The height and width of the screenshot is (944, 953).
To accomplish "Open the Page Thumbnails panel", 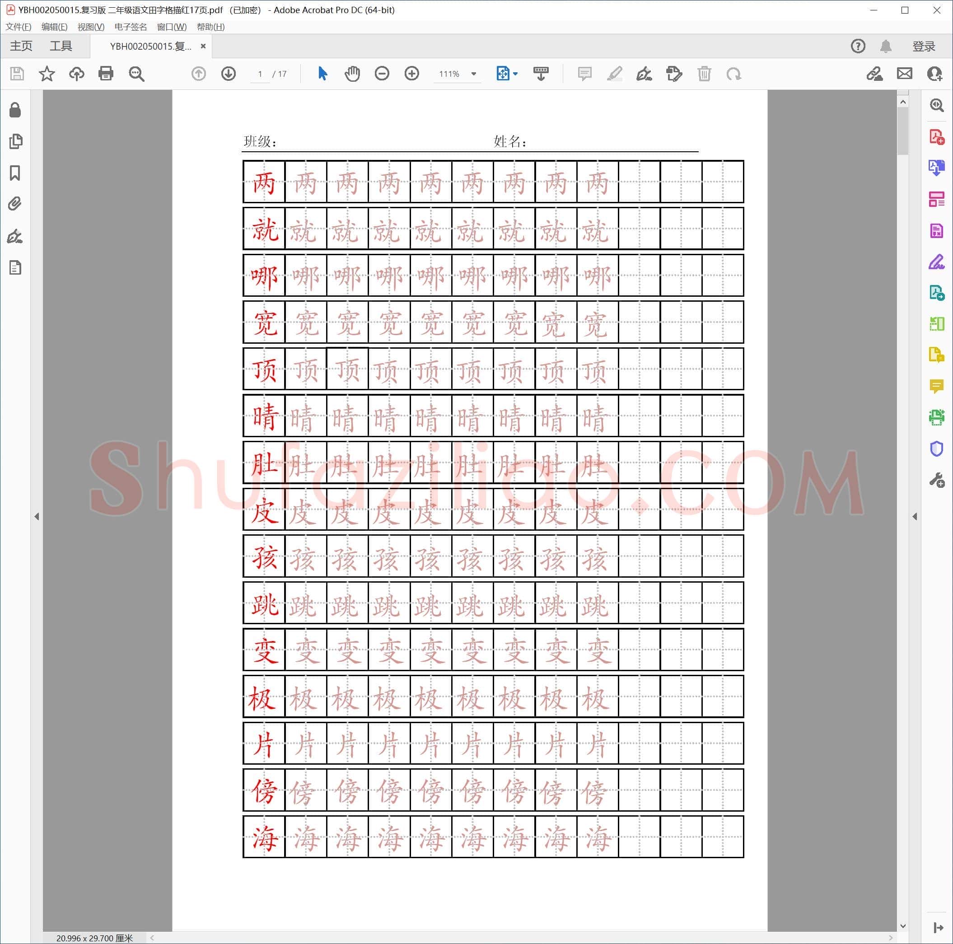I will [15, 141].
